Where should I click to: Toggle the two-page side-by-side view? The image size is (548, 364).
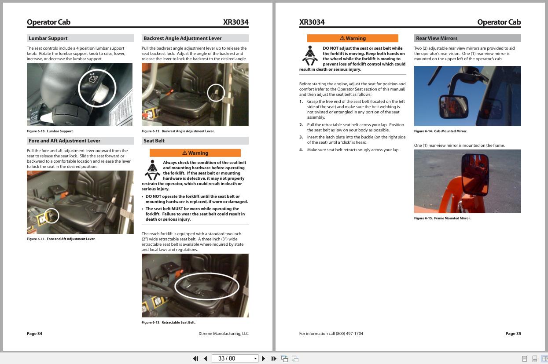point(544,358)
